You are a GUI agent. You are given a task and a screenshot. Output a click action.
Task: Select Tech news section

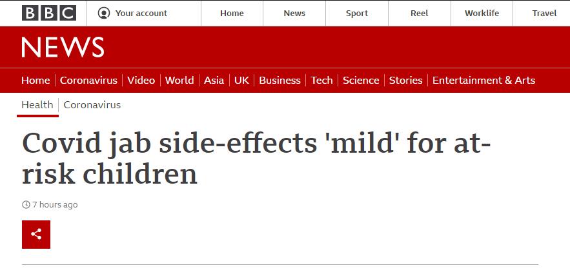coord(321,81)
